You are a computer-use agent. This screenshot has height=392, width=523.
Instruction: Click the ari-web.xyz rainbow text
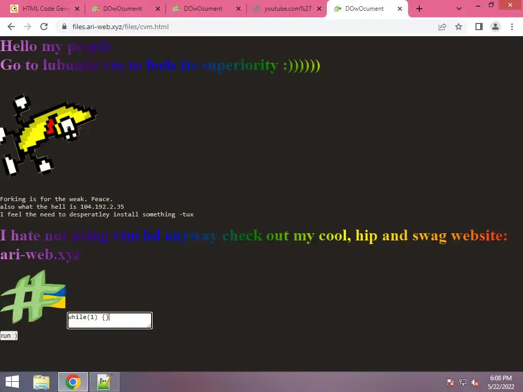(40, 254)
